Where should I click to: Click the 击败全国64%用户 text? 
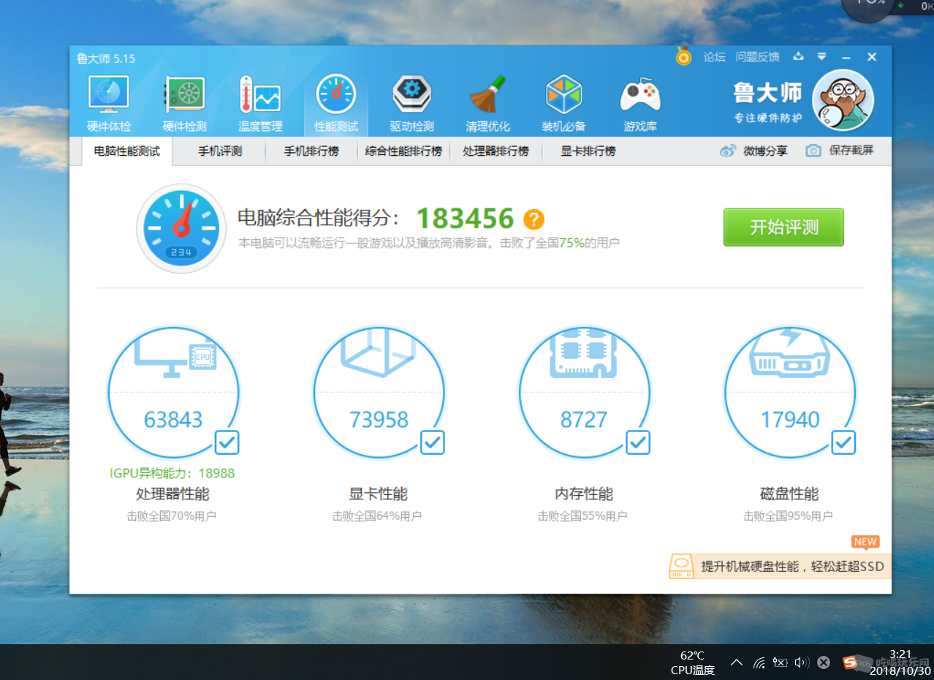(x=377, y=516)
